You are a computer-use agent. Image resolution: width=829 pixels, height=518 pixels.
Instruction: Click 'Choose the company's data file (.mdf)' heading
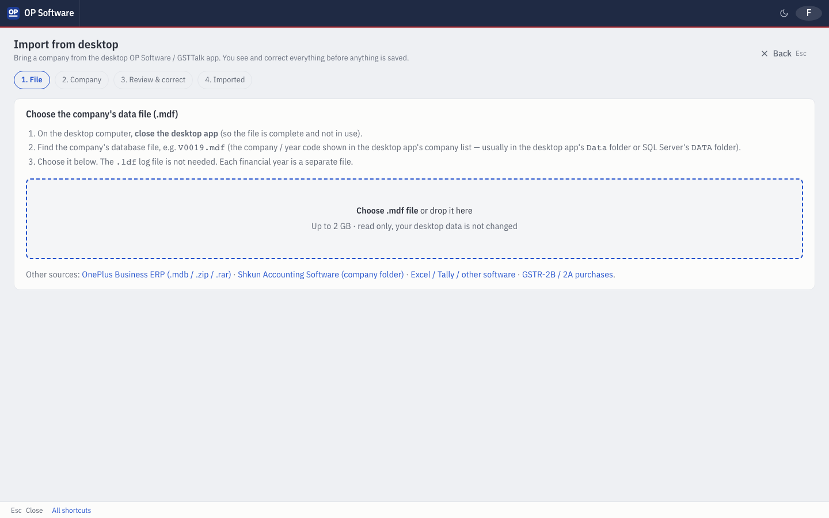[x=102, y=114]
